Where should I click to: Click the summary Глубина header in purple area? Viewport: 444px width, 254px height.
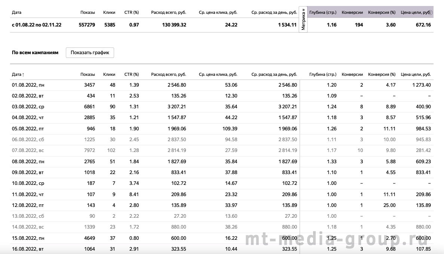click(x=323, y=12)
